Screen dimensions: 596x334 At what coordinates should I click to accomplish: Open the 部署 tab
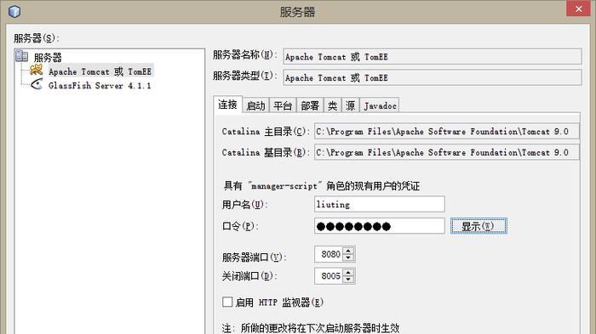click(x=310, y=105)
